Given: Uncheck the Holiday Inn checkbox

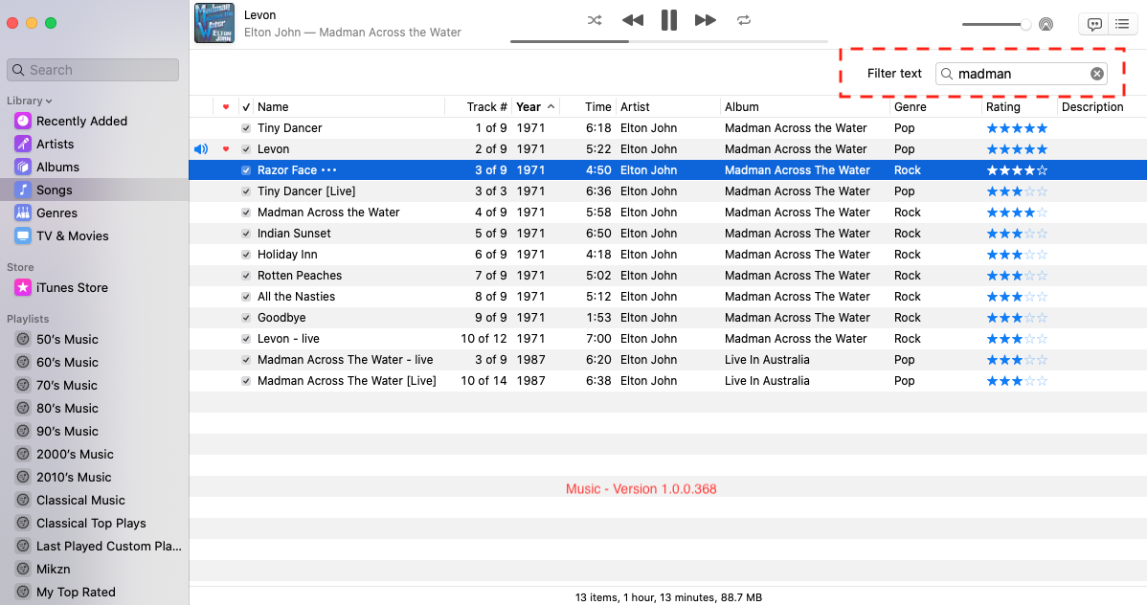Looking at the screenshot, I should 246,255.
